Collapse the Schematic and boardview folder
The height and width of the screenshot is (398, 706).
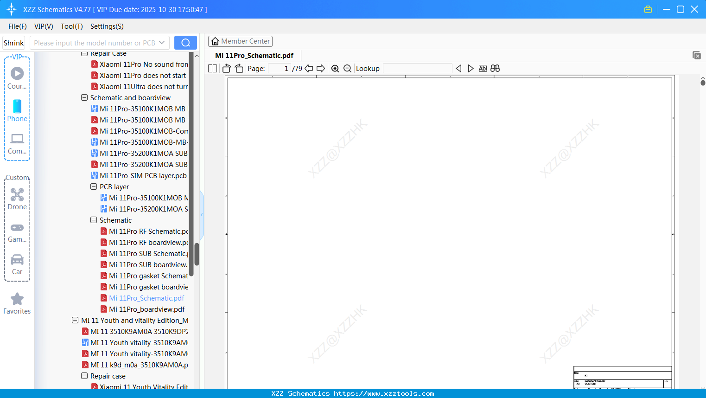click(84, 98)
